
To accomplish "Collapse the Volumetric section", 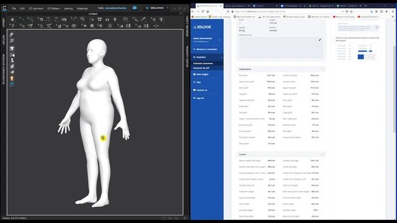I will [x=322, y=69].
